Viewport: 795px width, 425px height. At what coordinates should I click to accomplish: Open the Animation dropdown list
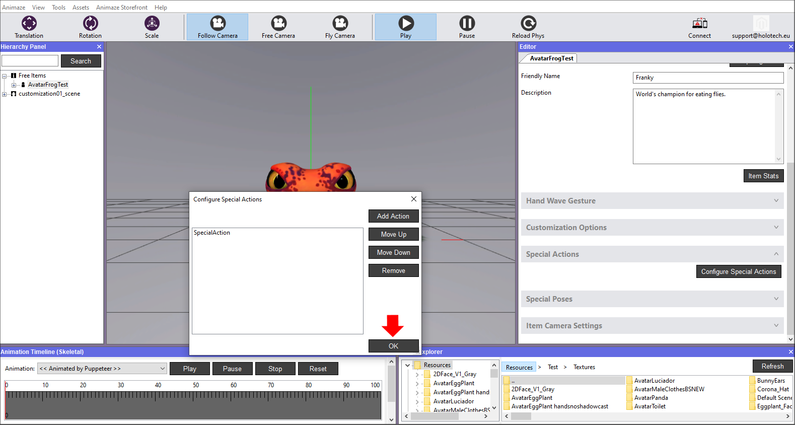162,369
